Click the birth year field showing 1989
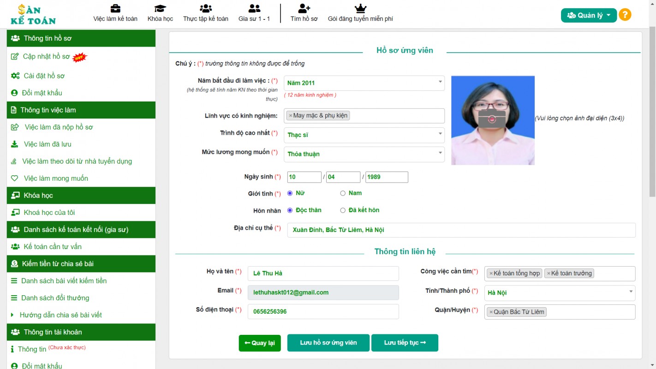 [x=387, y=177]
